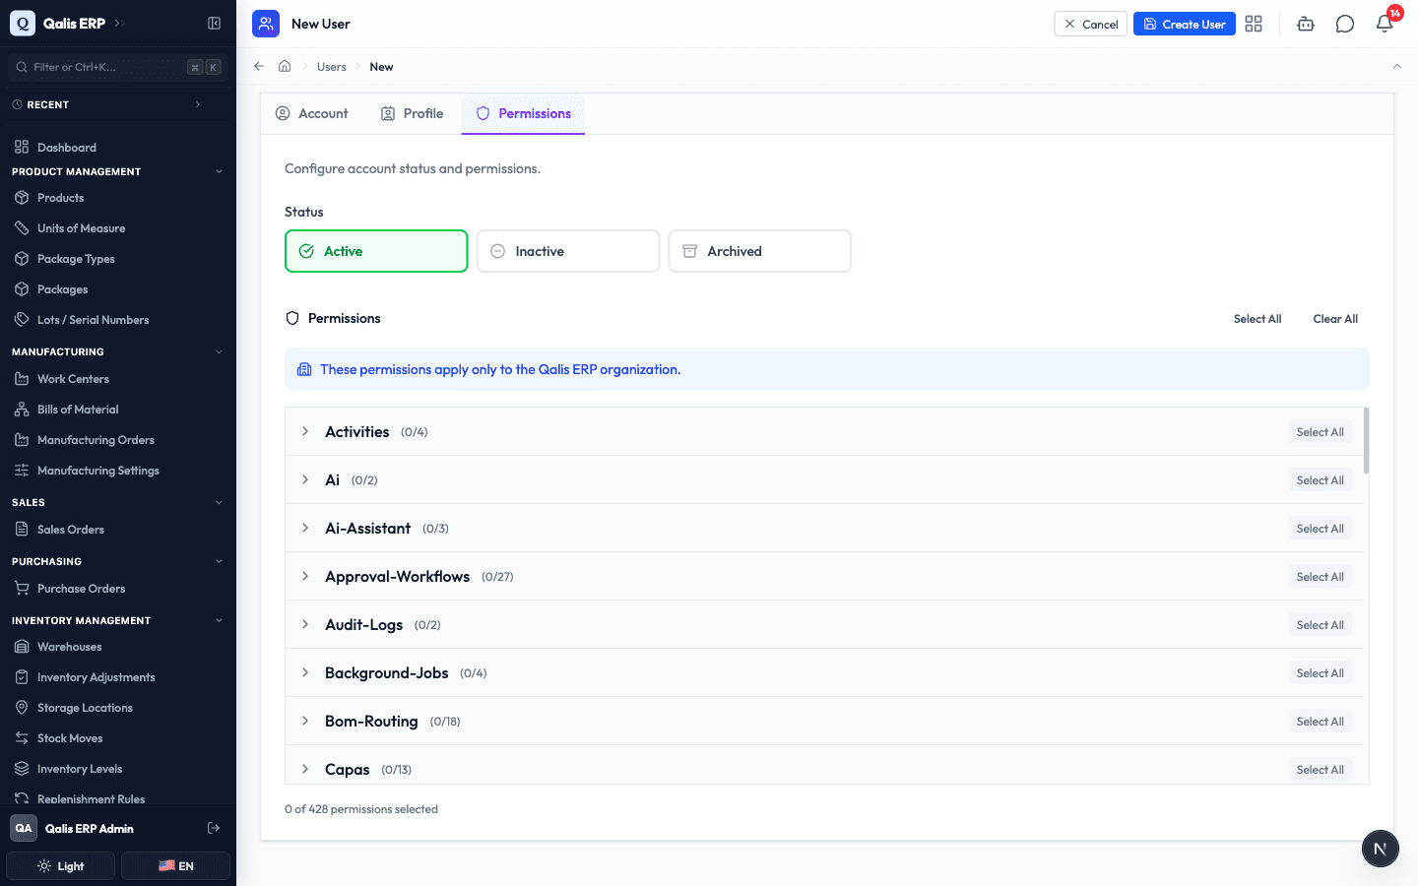1418x886 pixels.
Task: Open the AI assistant robot icon
Action: [1306, 24]
